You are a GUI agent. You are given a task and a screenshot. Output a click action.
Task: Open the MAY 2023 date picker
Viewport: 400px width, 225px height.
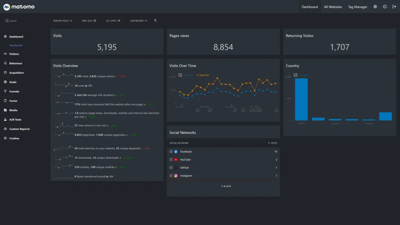click(89, 21)
